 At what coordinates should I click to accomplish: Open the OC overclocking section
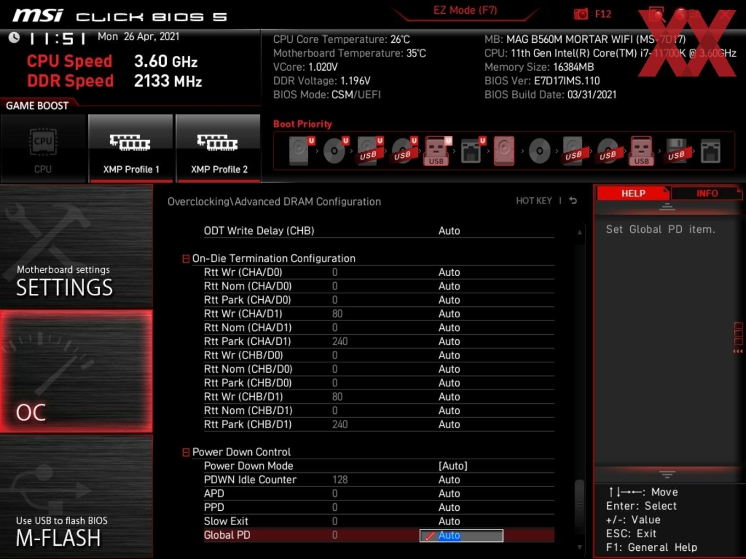coord(76,372)
